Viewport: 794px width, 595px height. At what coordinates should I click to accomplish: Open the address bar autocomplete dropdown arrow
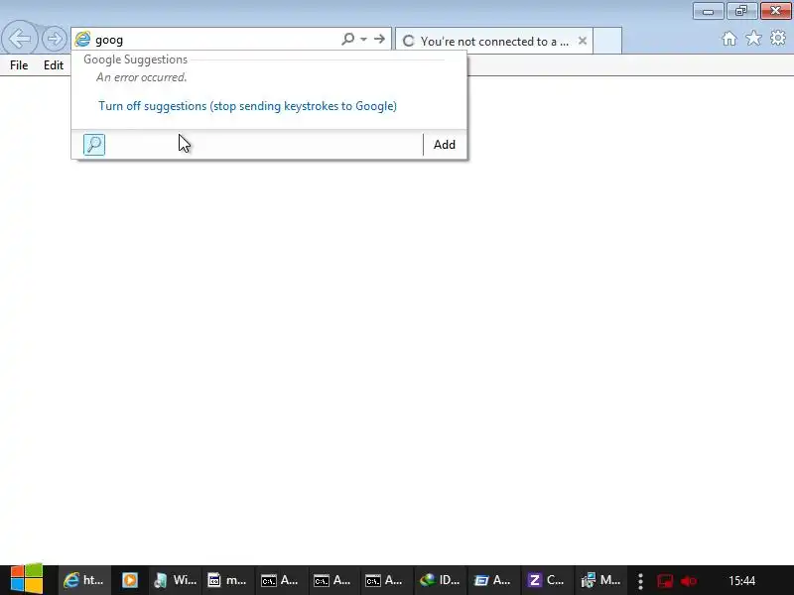[x=363, y=39]
